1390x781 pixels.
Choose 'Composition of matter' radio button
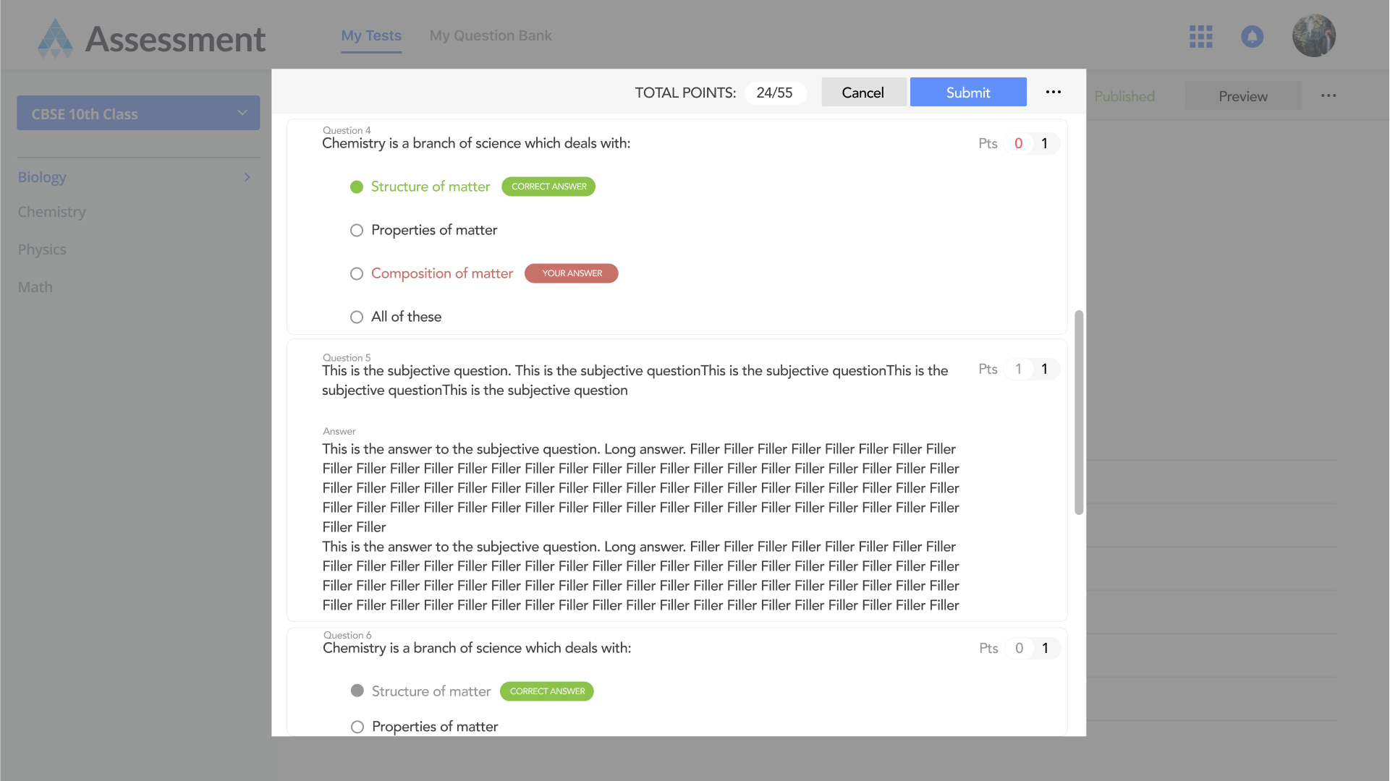tap(357, 274)
